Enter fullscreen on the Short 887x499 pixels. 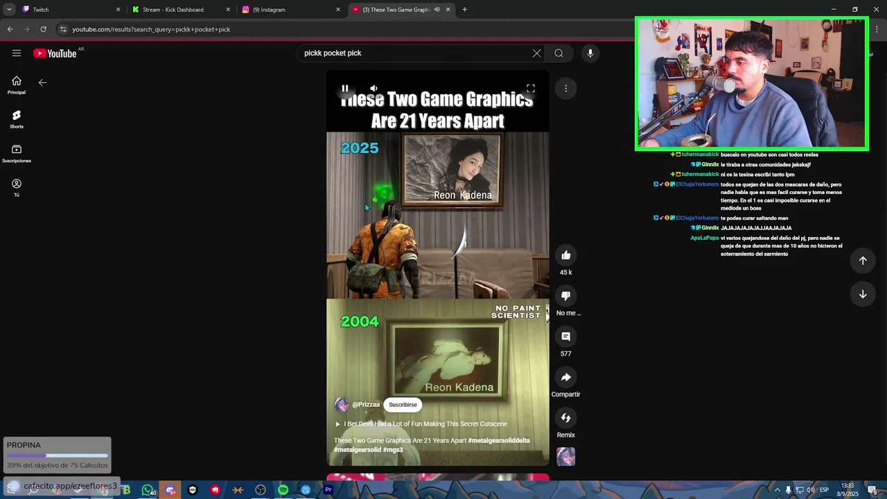click(531, 88)
